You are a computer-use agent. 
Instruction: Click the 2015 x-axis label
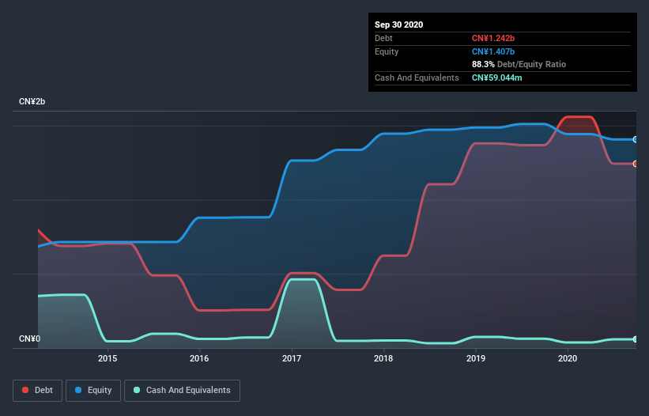[x=108, y=358]
